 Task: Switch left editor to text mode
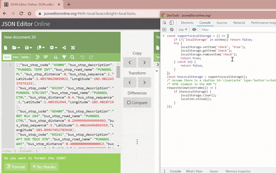coord(7,57)
